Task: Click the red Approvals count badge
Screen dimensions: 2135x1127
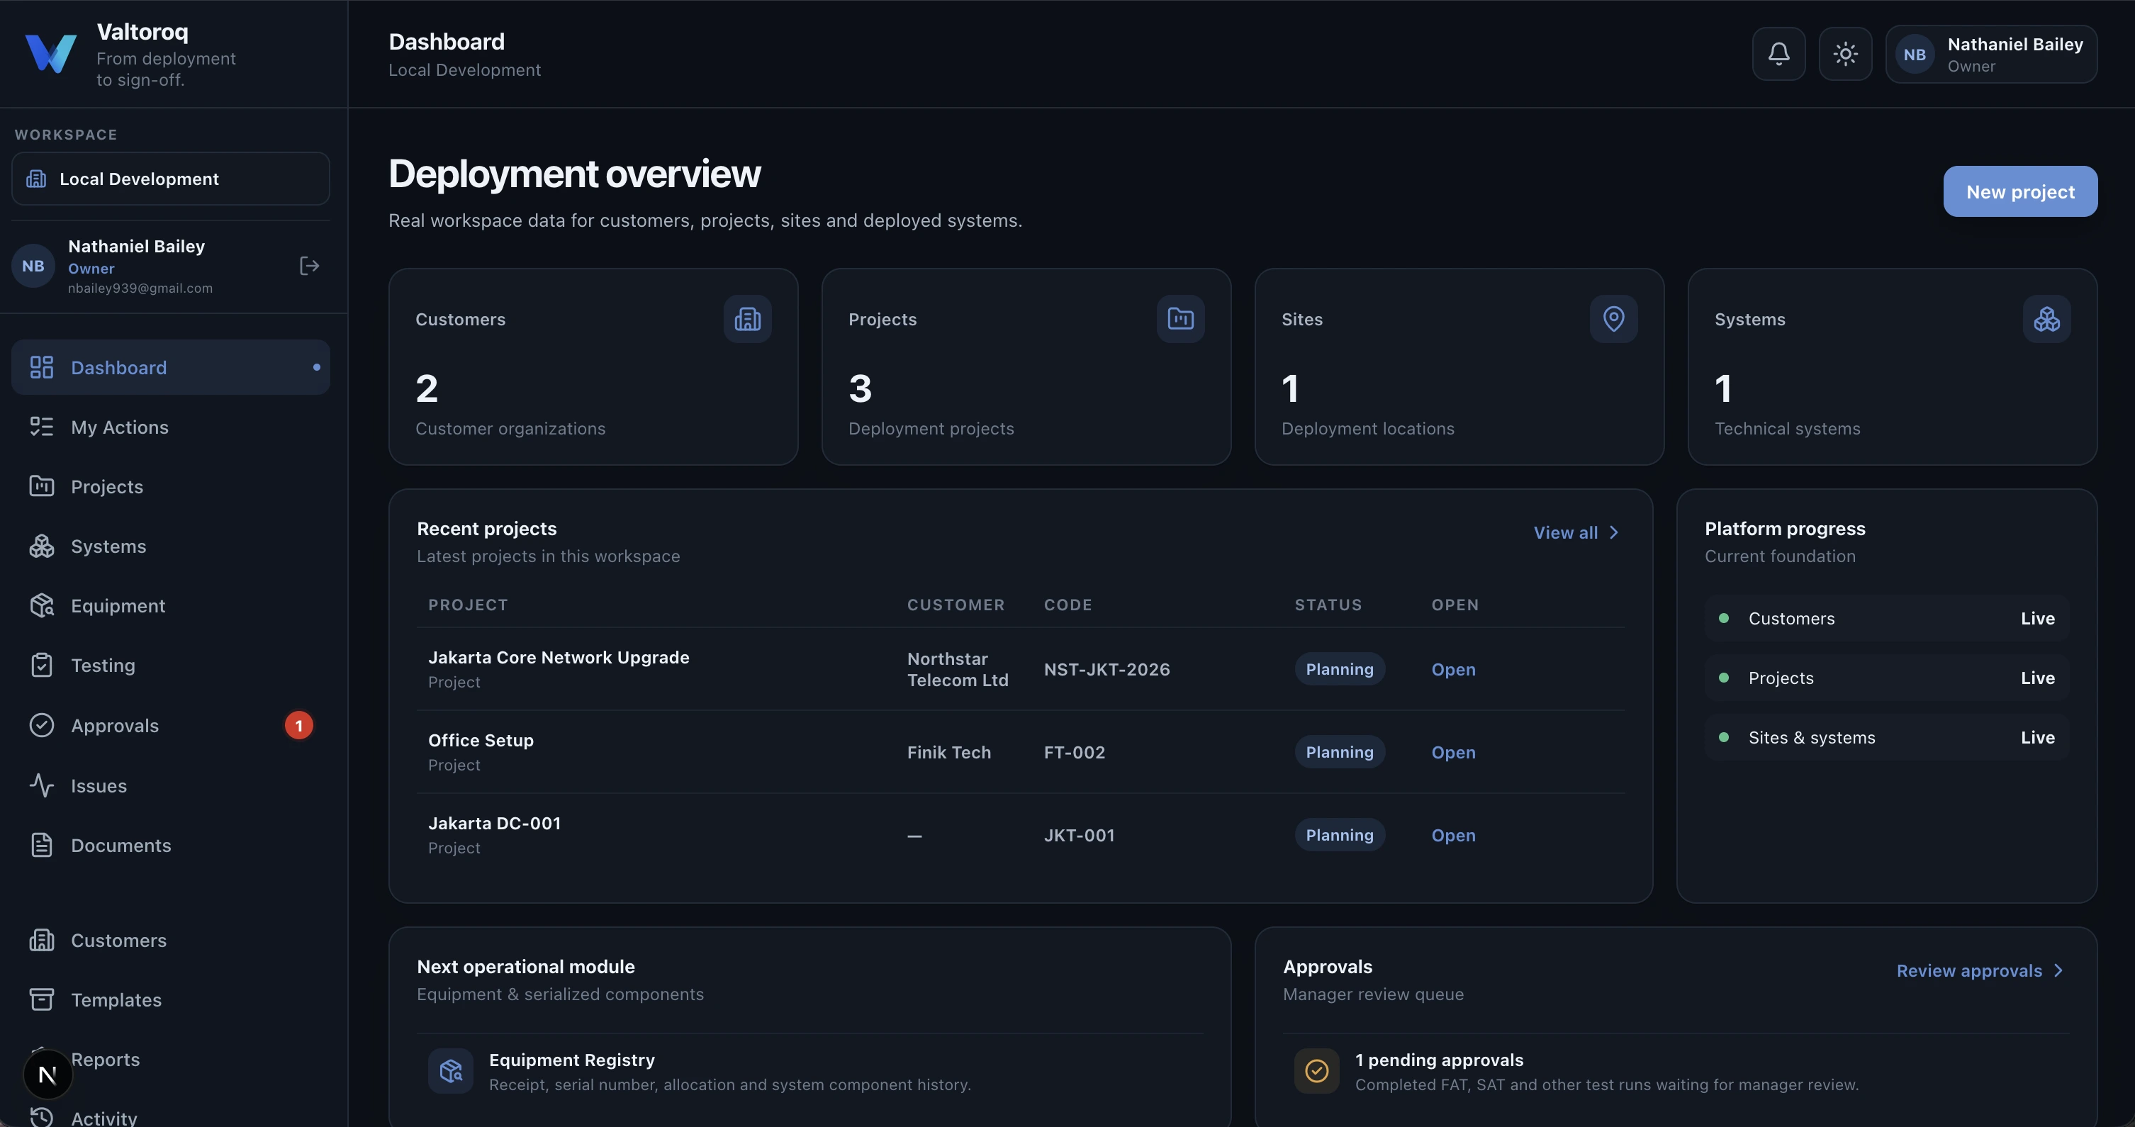Action: click(x=299, y=725)
